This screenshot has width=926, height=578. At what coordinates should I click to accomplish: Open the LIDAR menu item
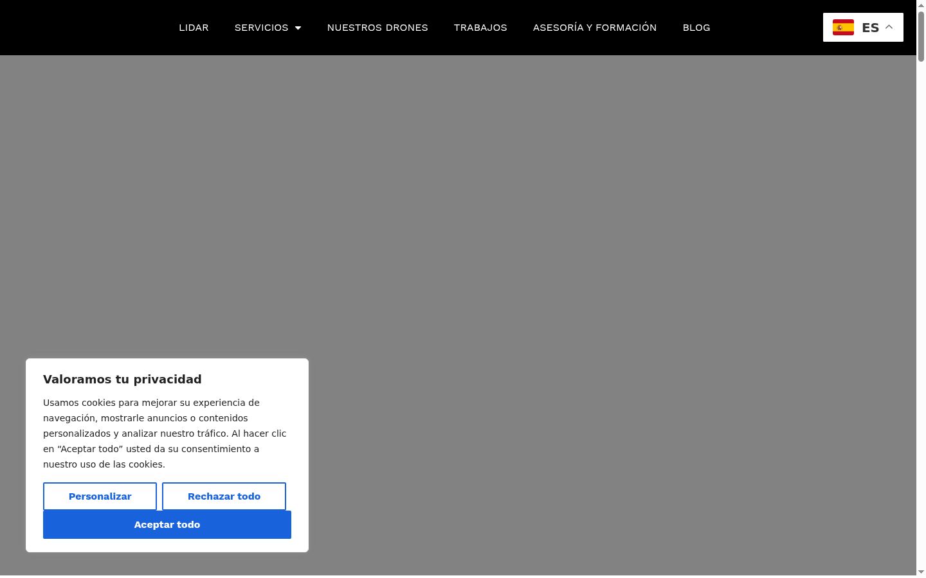pos(194,28)
